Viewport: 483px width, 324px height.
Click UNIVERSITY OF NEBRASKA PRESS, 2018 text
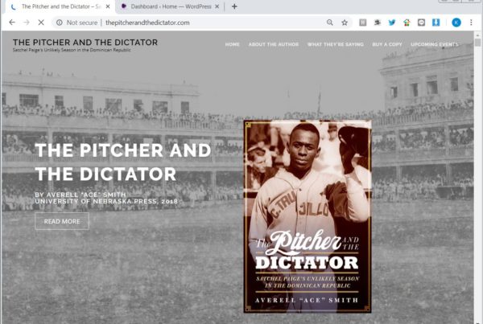[106, 201]
